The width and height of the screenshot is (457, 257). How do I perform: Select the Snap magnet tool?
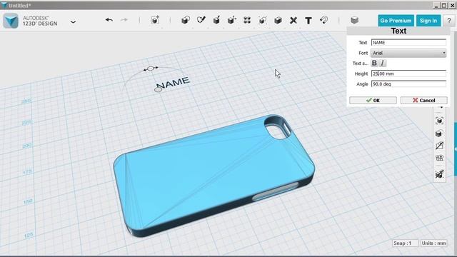coord(323,20)
